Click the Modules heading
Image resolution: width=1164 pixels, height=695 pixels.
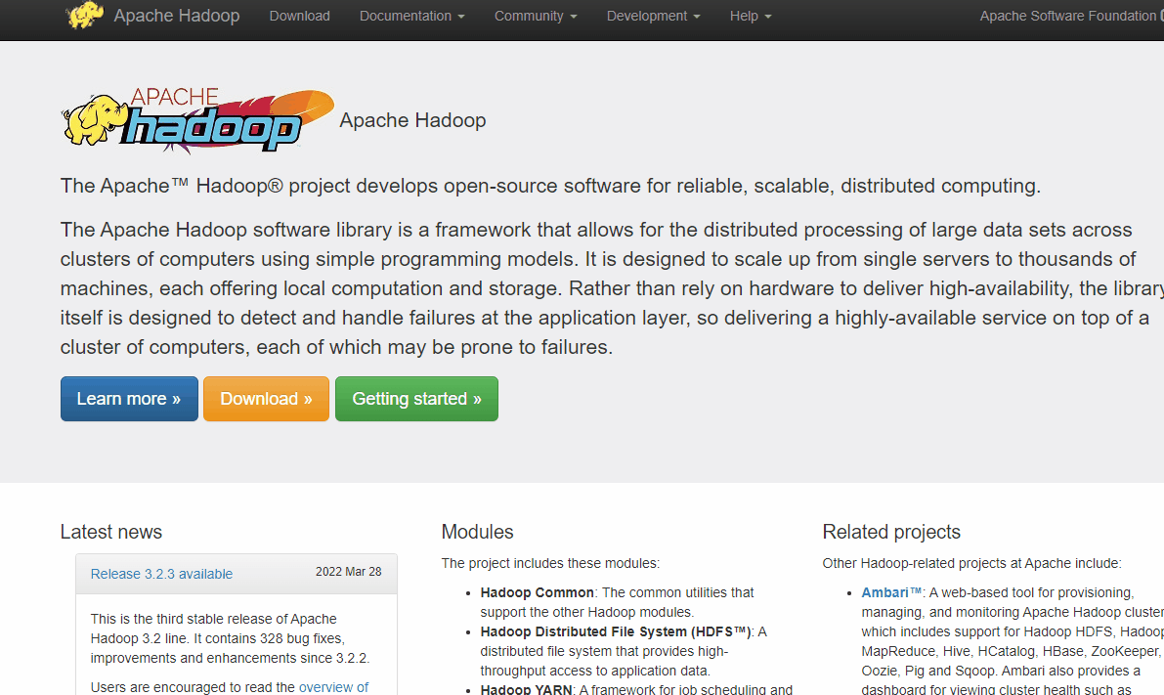477,532
